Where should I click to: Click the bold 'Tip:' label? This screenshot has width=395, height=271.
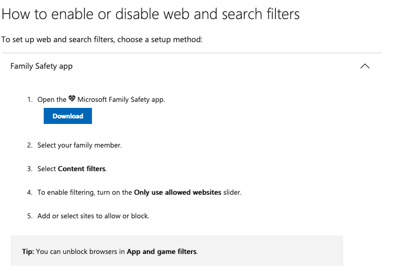tap(28, 251)
